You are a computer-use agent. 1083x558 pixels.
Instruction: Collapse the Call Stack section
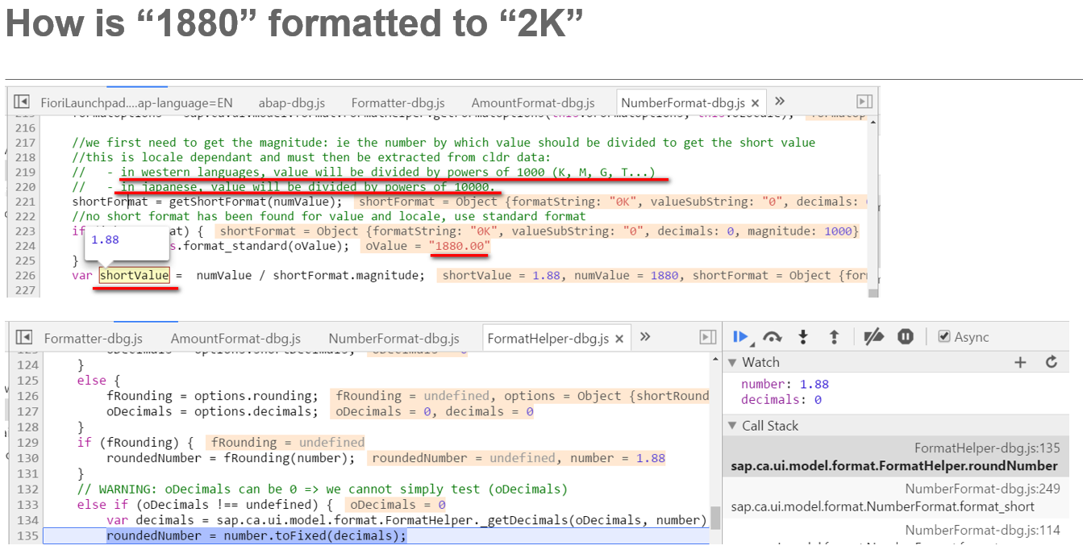[732, 425]
